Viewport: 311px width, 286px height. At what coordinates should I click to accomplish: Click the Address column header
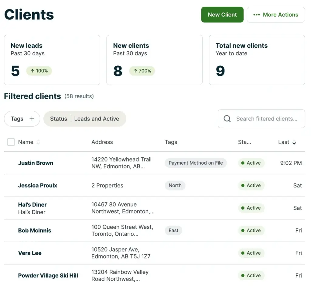tap(102, 142)
